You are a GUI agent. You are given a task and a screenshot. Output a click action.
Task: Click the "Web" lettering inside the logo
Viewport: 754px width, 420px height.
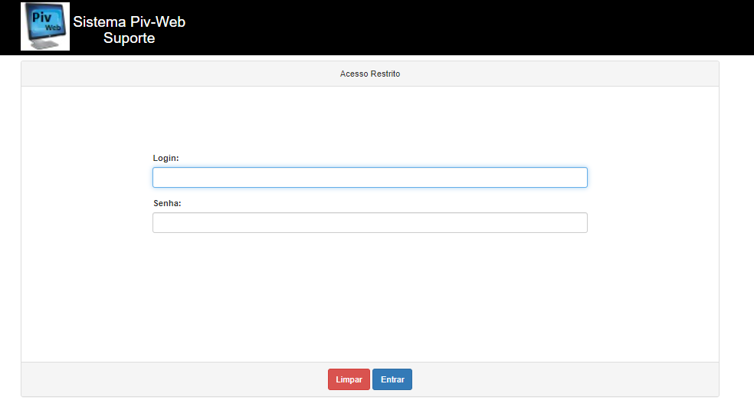(x=53, y=28)
